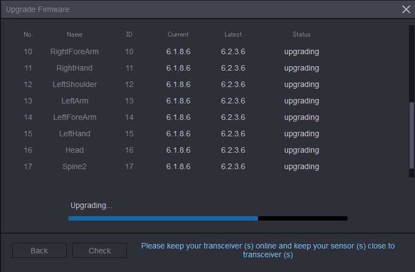415x272 pixels.
Task: Select the RightForeArm sensor row
Action: click(171, 51)
